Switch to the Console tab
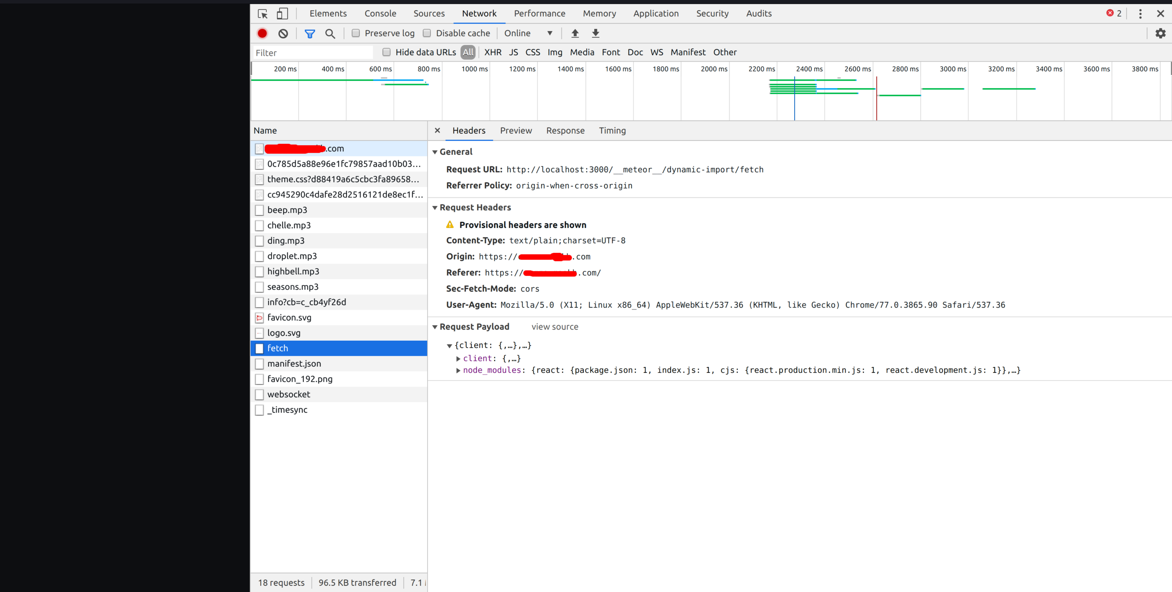1172x592 pixels. [380, 14]
